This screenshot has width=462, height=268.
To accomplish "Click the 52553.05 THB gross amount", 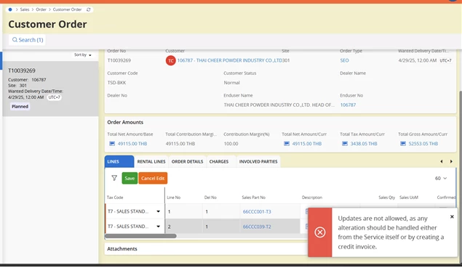I will point(423,144).
